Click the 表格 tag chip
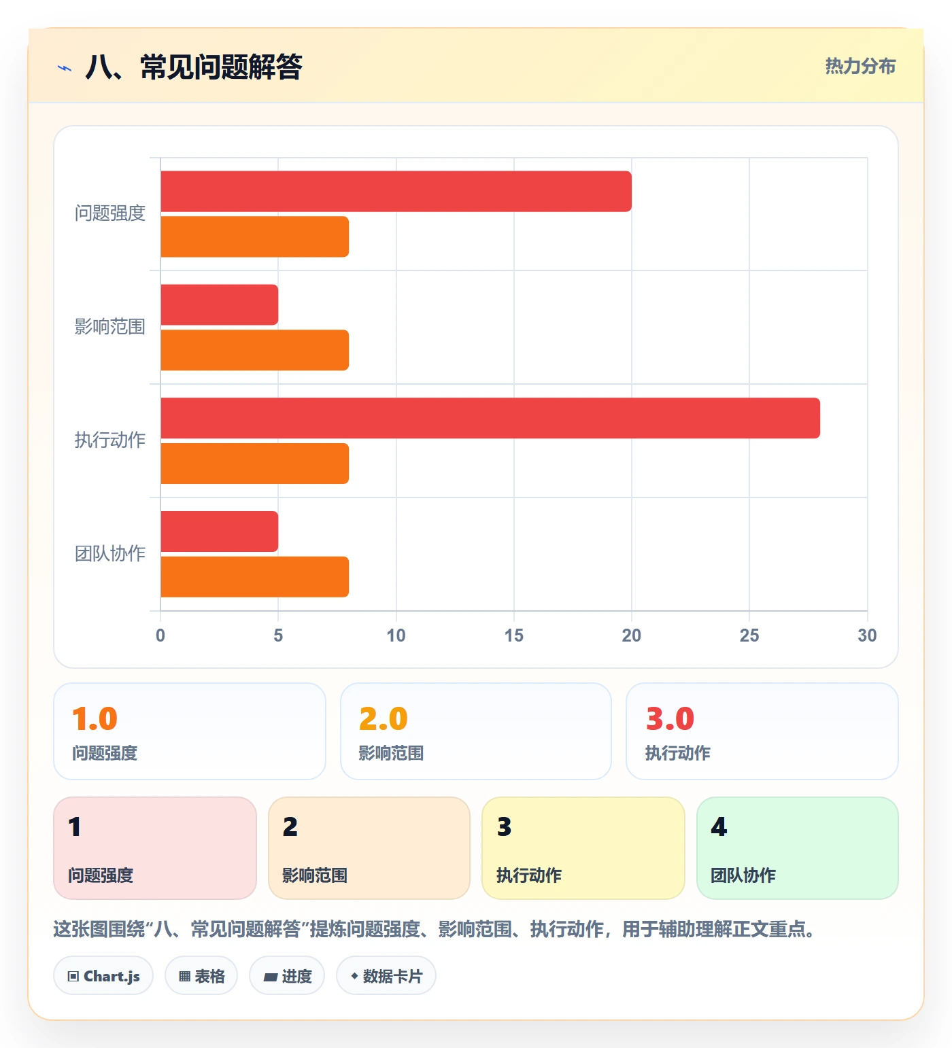 point(201,976)
